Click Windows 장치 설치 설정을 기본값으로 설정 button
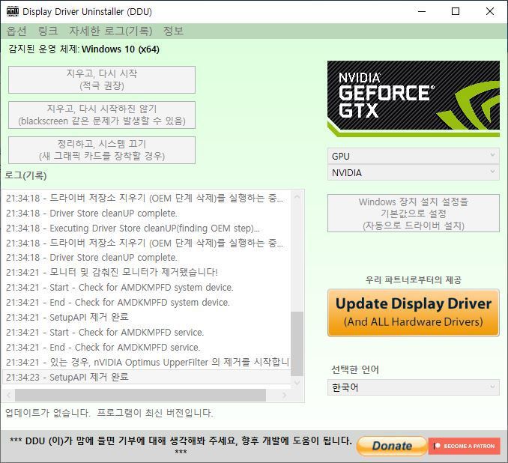This screenshot has width=508, height=463. (414, 214)
